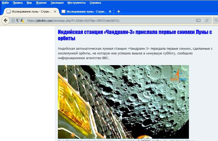Open the Чандраян-3 article headline link
The width and height of the screenshot is (218, 141).
pyautogui.click(x=135, y=35)
